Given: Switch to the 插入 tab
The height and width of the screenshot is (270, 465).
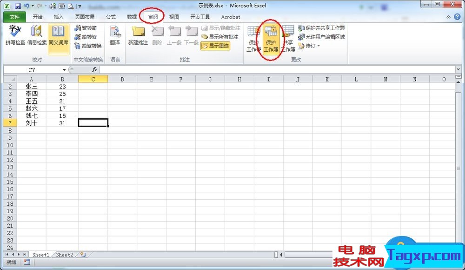Looking at the screenshot, I should [59, 17].
